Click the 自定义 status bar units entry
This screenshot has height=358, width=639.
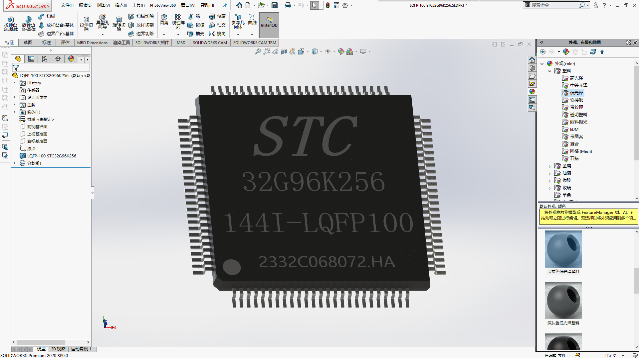610,355
